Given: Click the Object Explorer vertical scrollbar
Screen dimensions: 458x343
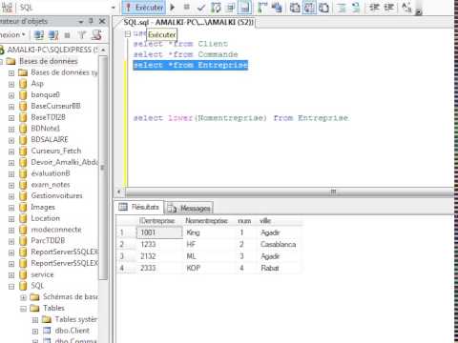Looking at the screenshot, I should click(103, 168).
